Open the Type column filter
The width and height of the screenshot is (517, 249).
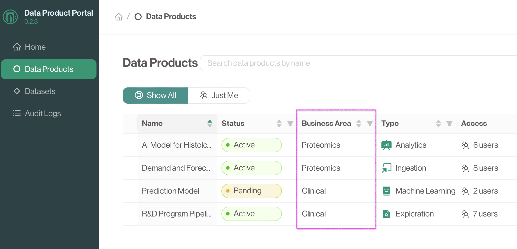pos(449,124)
